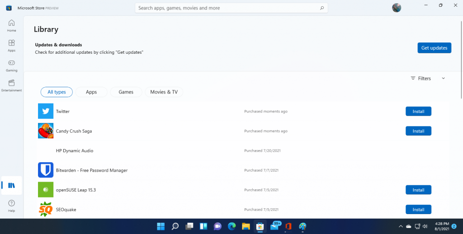Click "Purchased 7/20/2021" text
The height and width of the screenshot is (234, 463).
[x=263, y=150]
